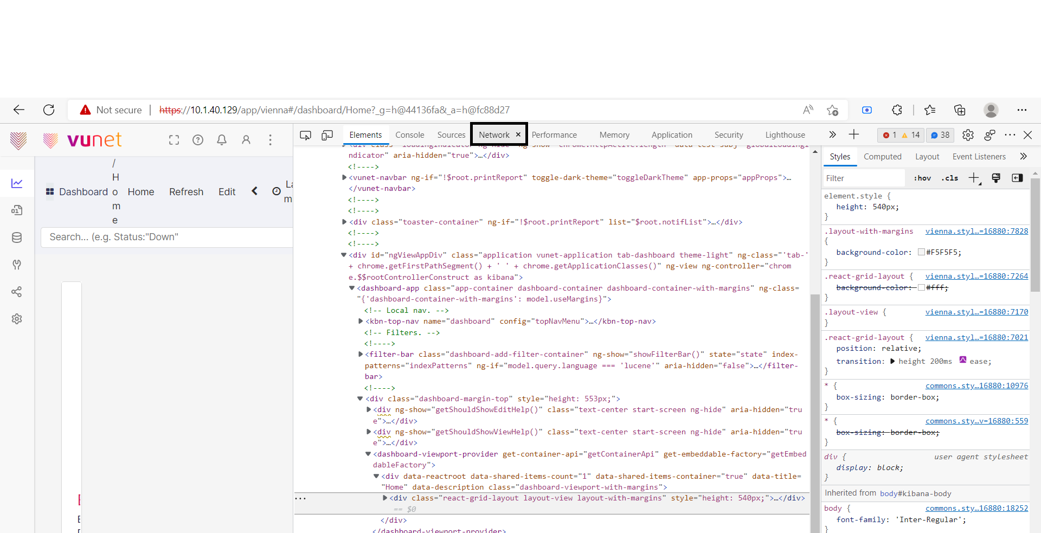The image size is (1041, 533).
Task: Open the #F5F5F5 background color swatch
Action: 921,252
